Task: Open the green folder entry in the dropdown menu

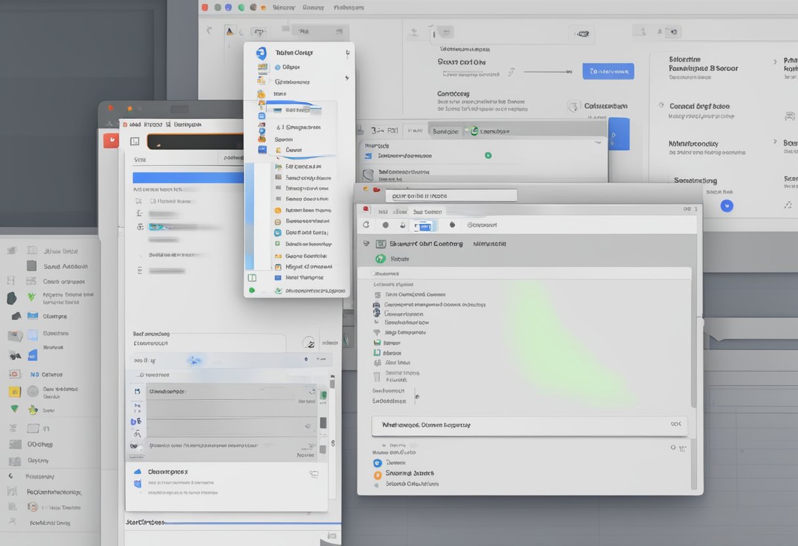Action: click(277, 243)
